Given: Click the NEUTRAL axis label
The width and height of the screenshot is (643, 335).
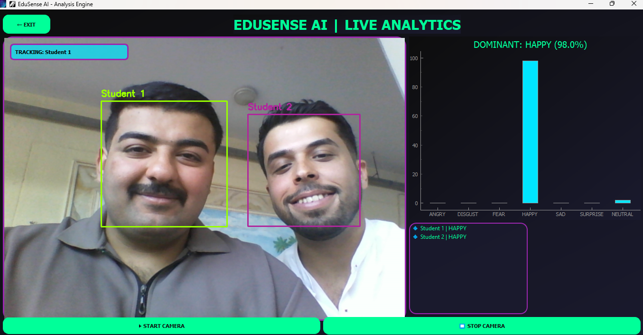Looking at the screenshot, I should tap(622, 215).
